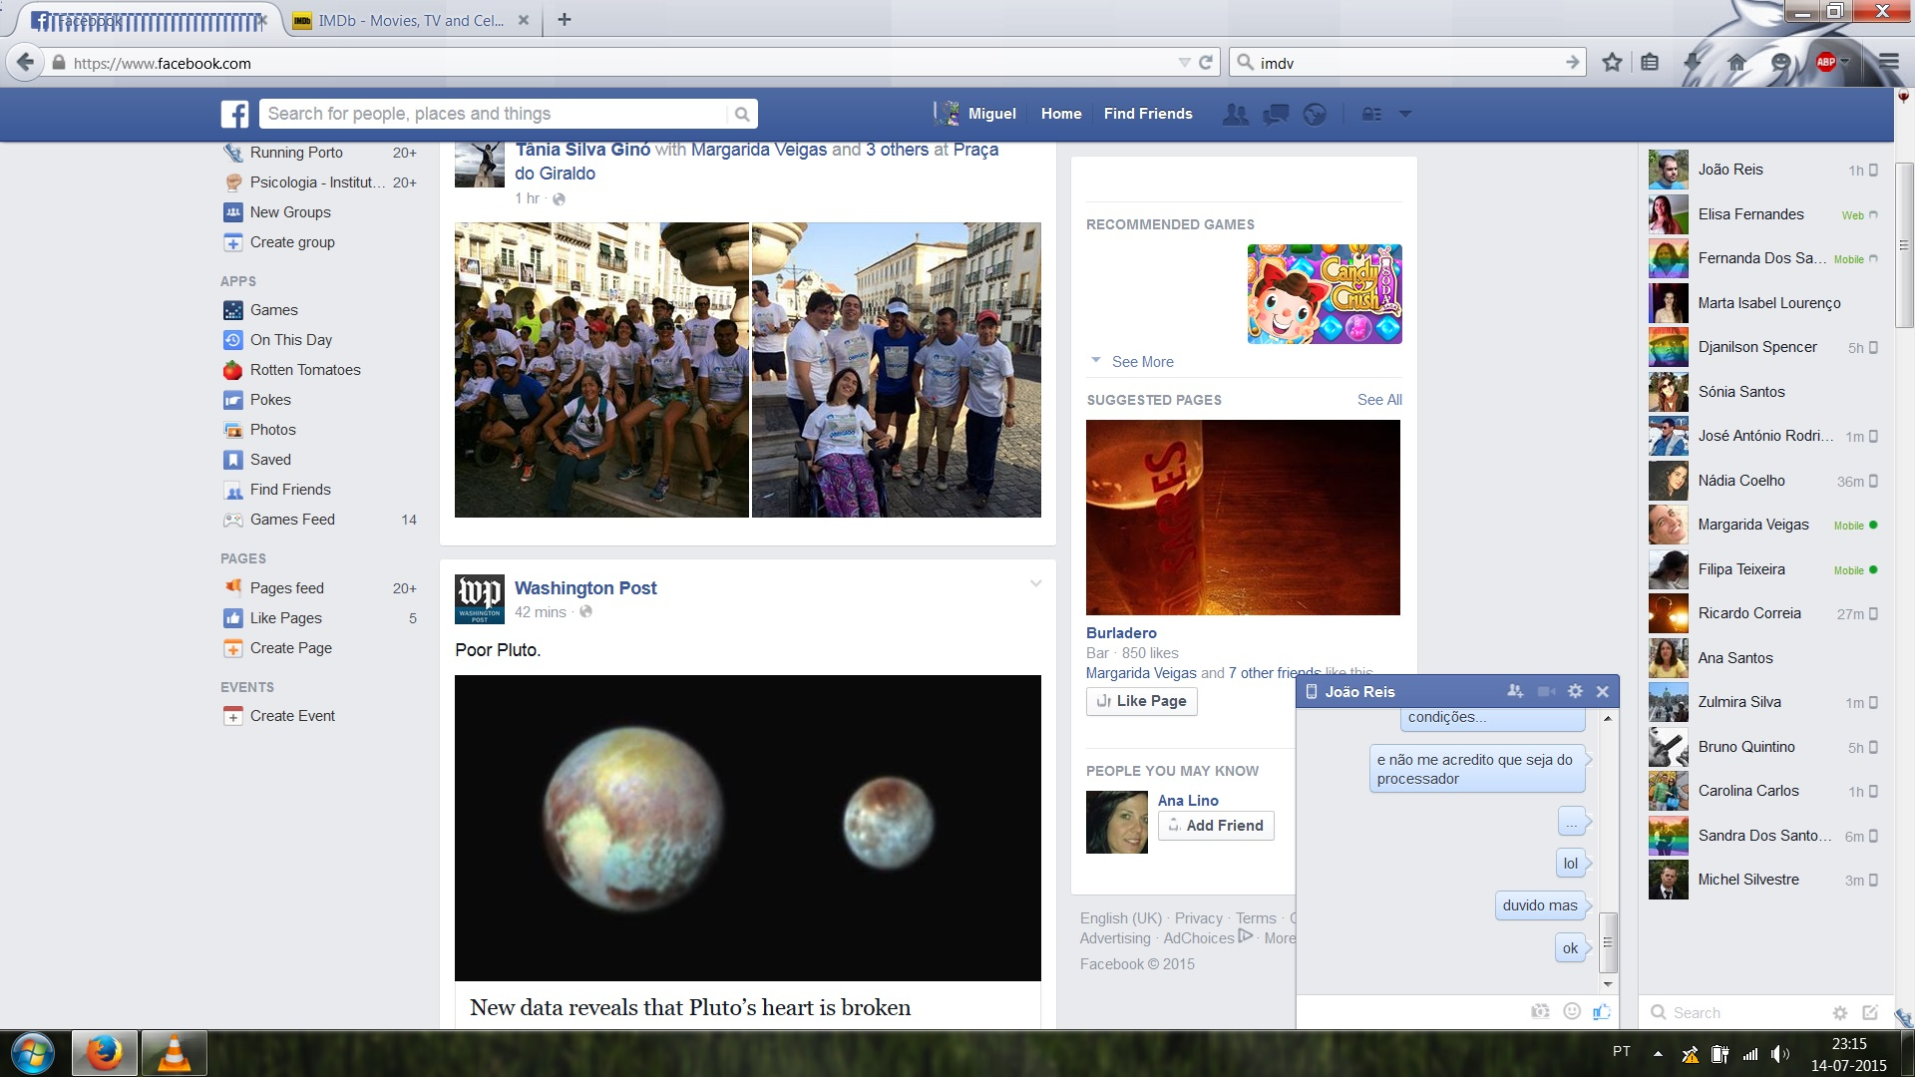Click the Like Page button for Burladero

pos(1141,701)
